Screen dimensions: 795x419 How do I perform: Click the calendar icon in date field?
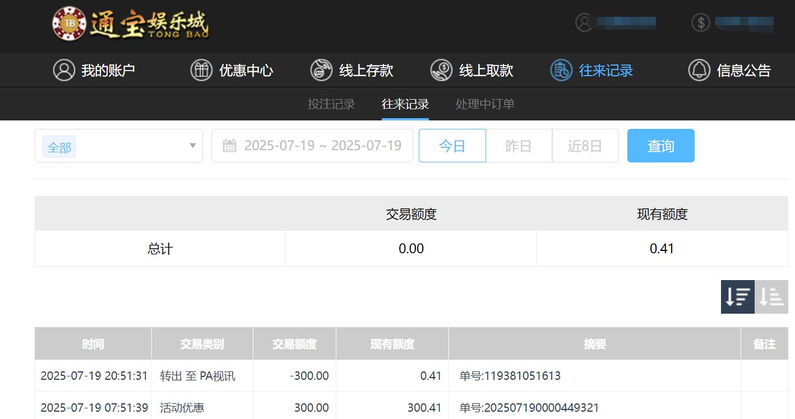pyautogui.click(x=230, y=145)
